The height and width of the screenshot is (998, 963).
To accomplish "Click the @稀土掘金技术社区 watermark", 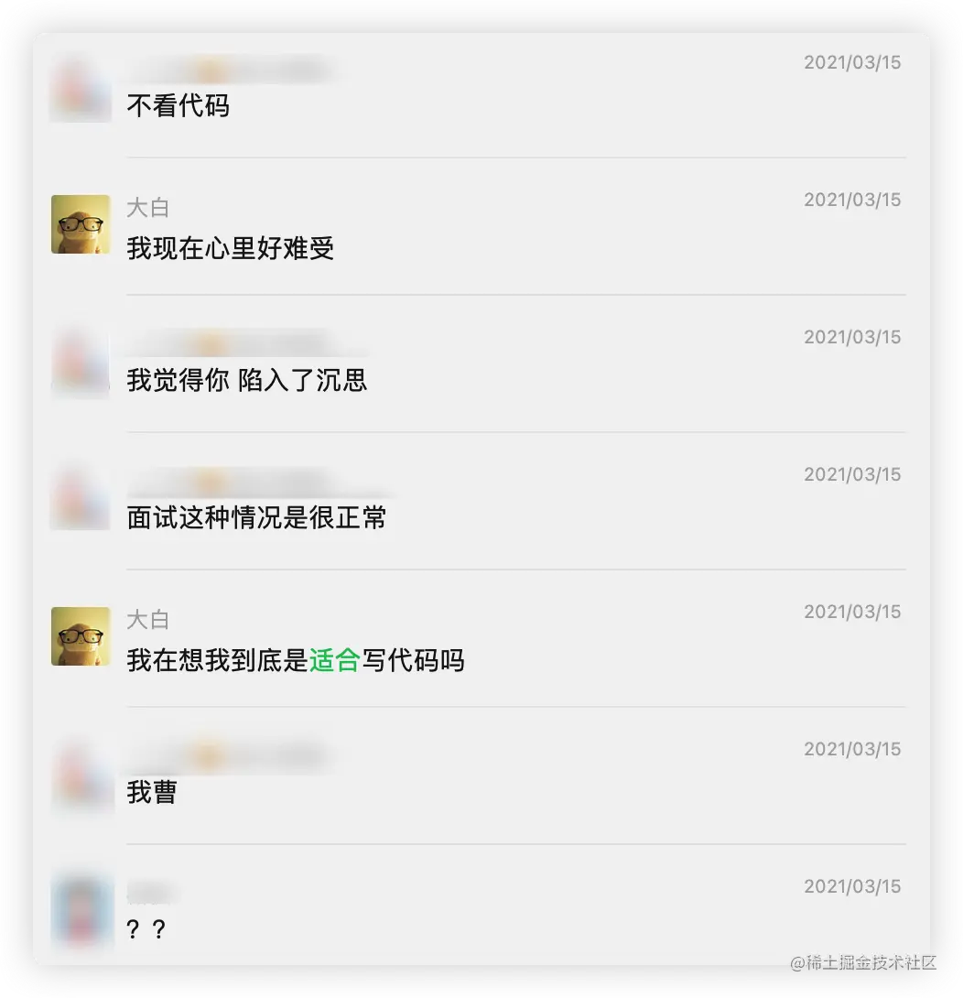I will click(863, 962).
